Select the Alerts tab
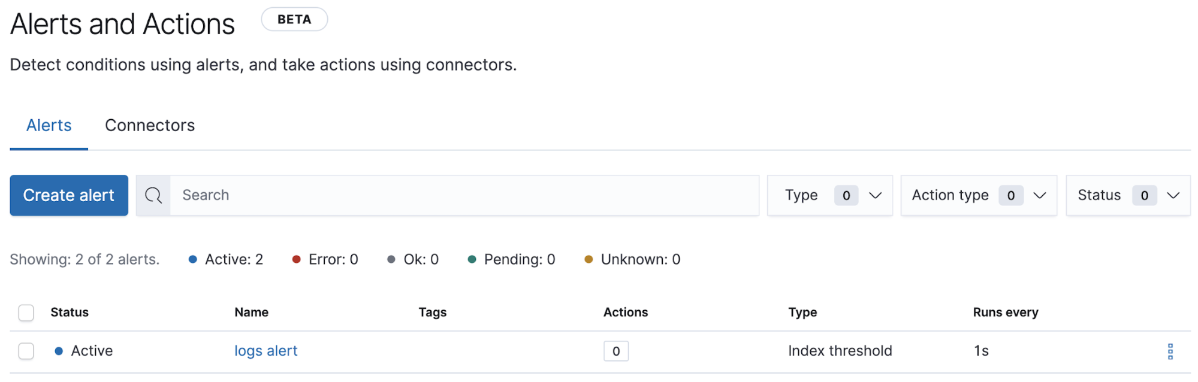 tap(49, 125)
